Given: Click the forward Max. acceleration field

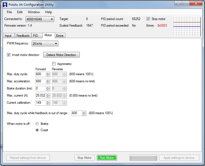Looking at the screenshot, I should pos(41,81).
